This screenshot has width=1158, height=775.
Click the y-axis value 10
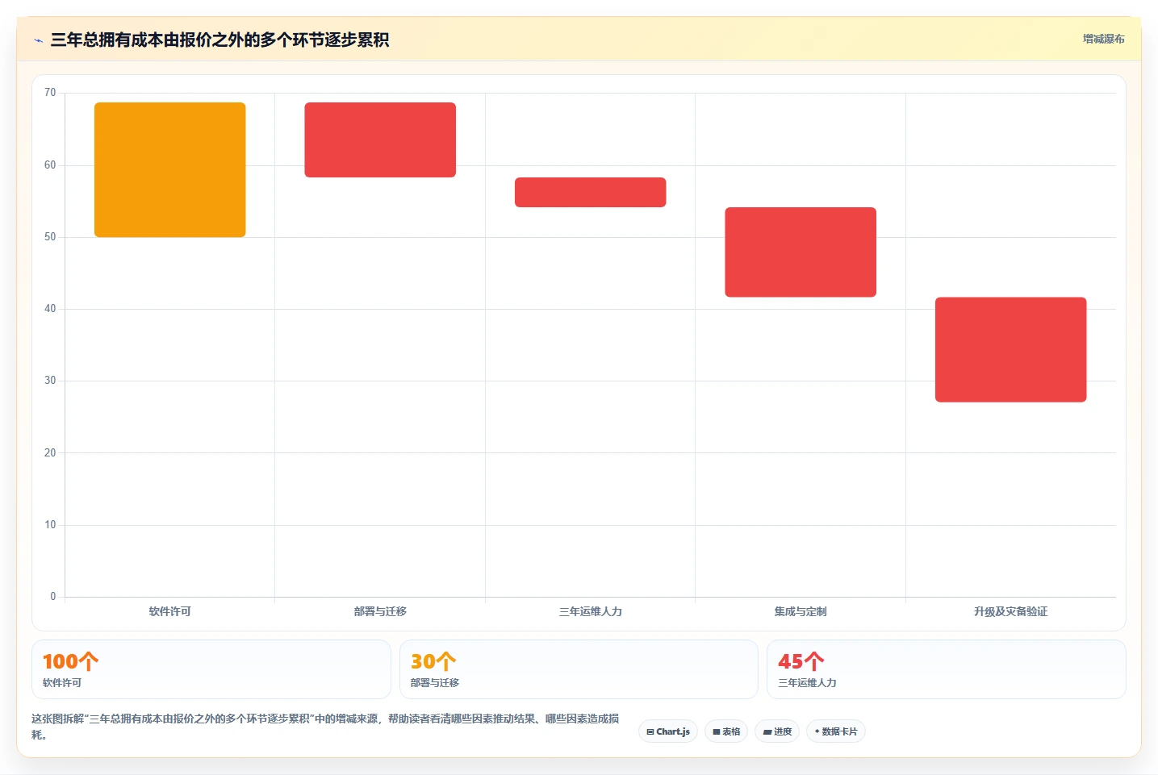(x=50, y=525)
